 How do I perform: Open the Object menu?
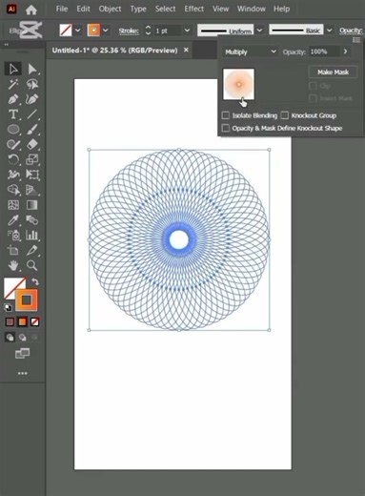(x=110, y=9)
